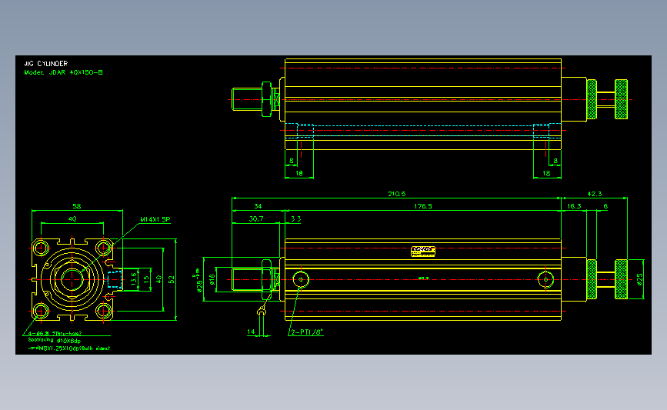The height and width of the screenshot is (410, 667).
Task: Select the wrench symbol below the rod nut
Action: coord(262,312)
